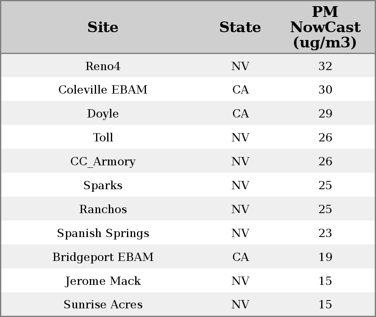The height and width of the screenshot is (317, 376).
Task: Click the Doyle site entry
Action: click(103, 114)
